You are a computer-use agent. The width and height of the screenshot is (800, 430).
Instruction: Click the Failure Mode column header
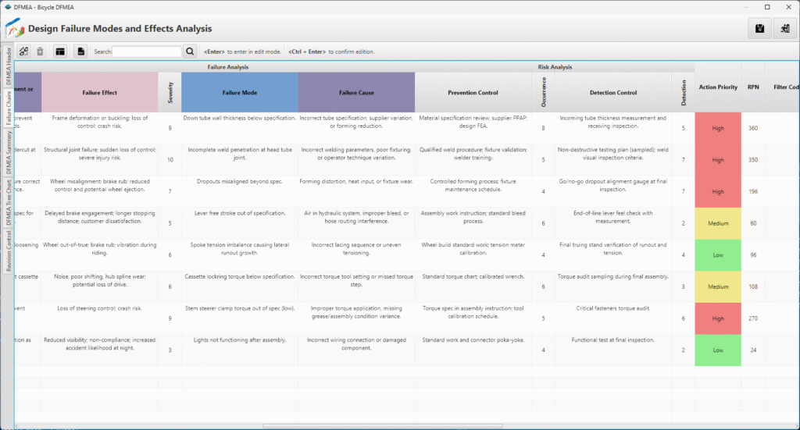[x=239, y=93]
